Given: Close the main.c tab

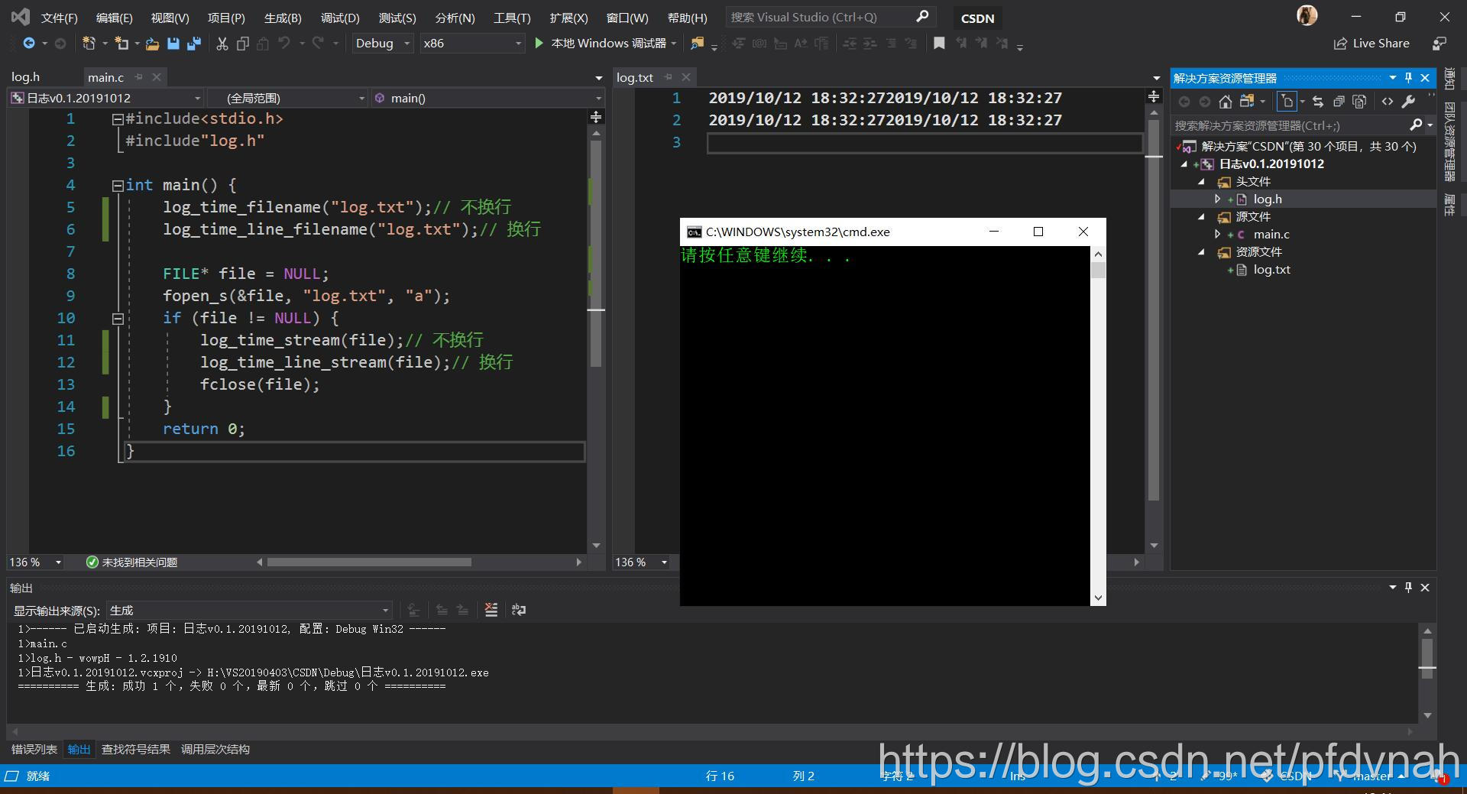Looking at the screenshot, I should point(157,77).
